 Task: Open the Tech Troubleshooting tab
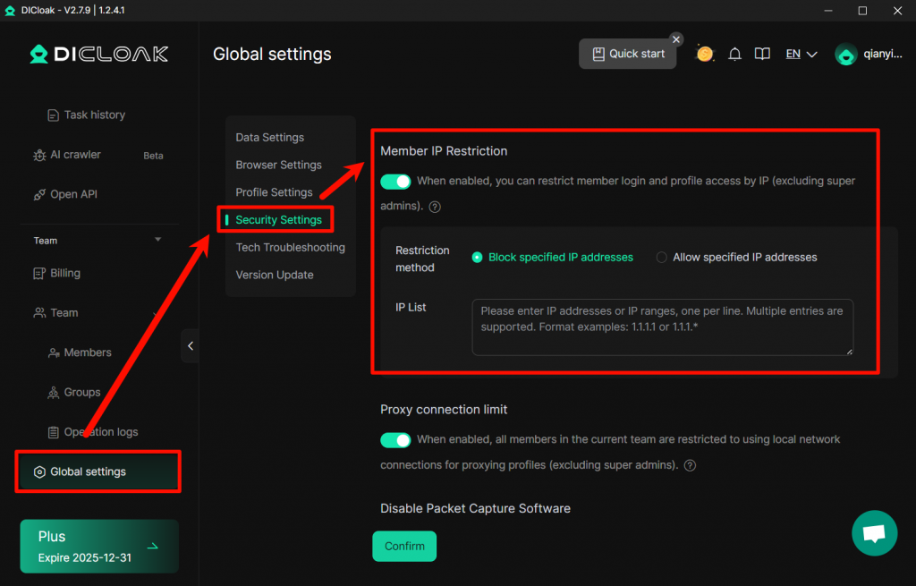click(x=290, y=247)
